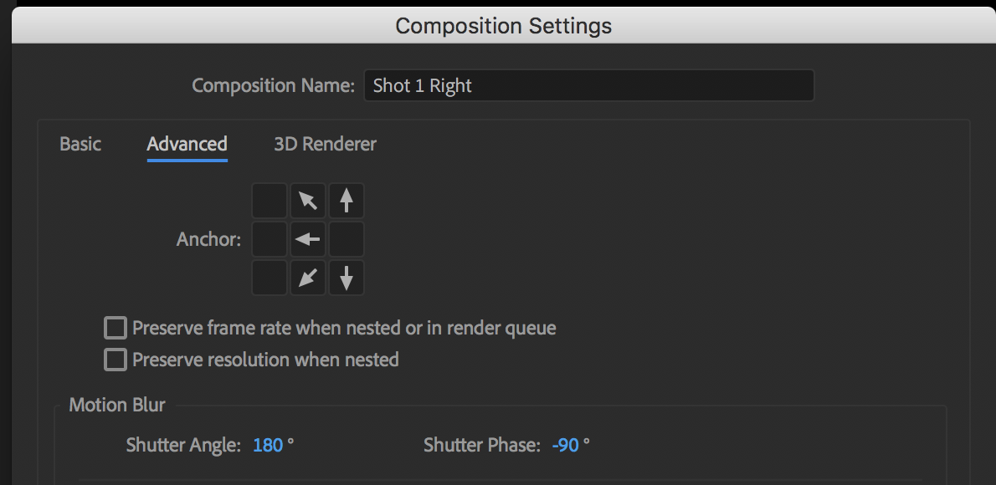Click the left arrow center anchor cell
Image resolution: width=996 pixels, height=485 pixels.
point(308,239)
